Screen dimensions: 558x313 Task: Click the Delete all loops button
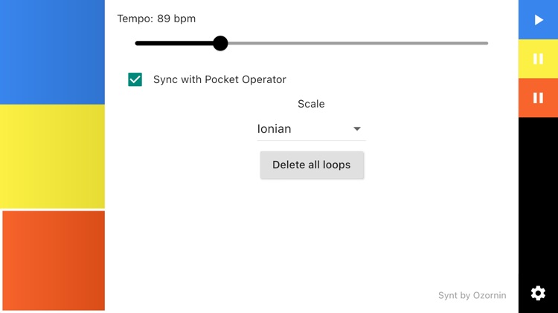(x=312, y=165)
